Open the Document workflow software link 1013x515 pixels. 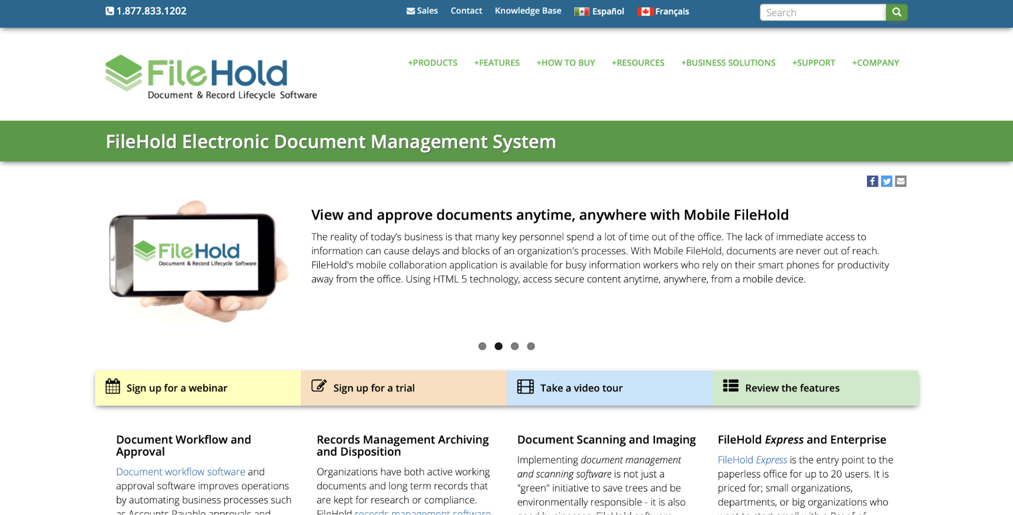pos(180,472)
